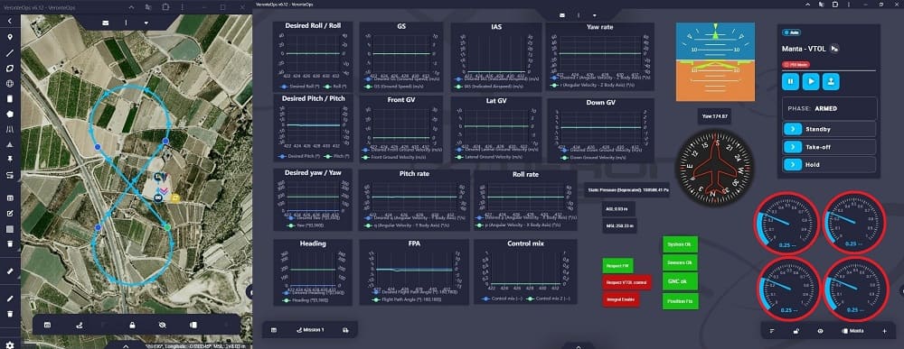
Task: Open the Mission 1 tab
Action: [x=310, y=330]
